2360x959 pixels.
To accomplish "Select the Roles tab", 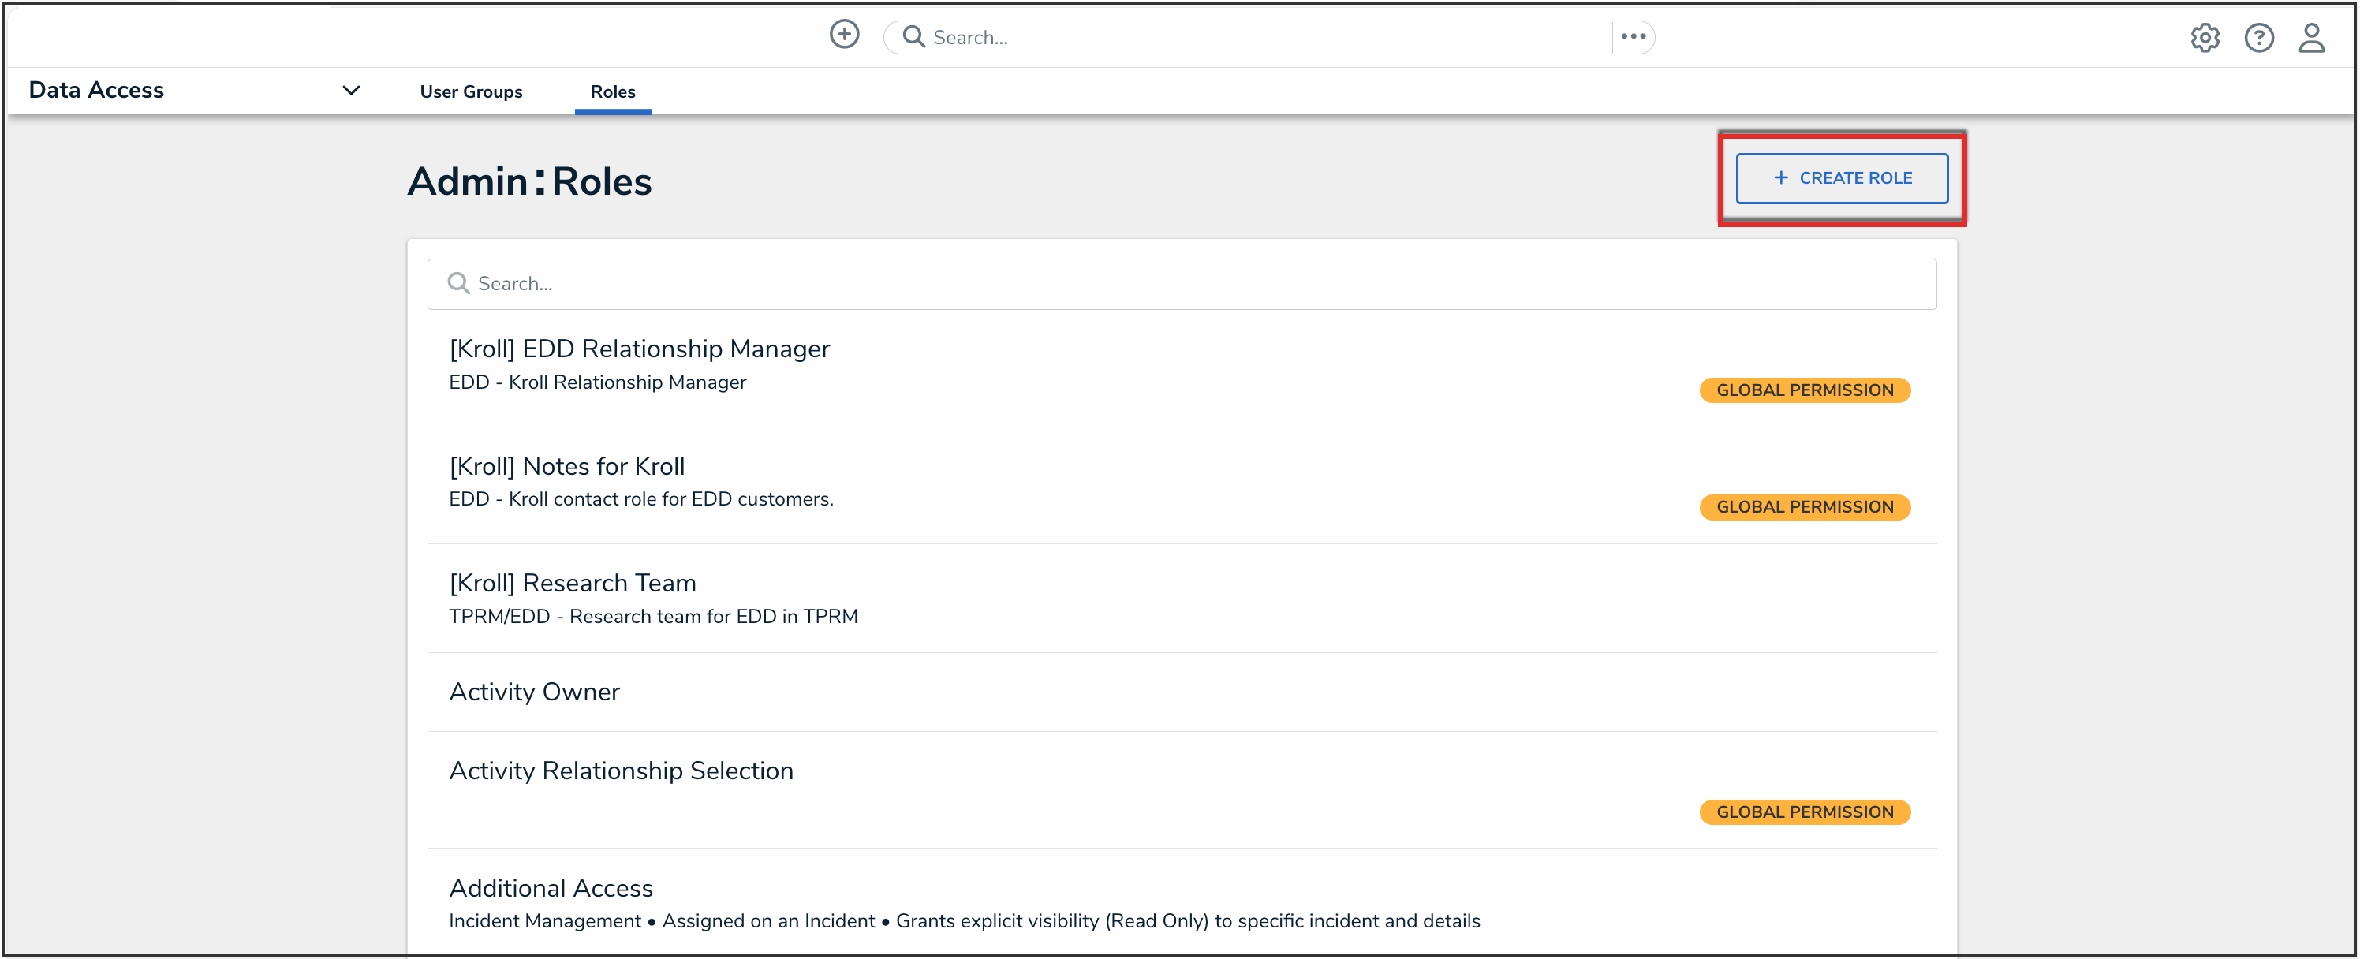I will click(x=612, y=91).
